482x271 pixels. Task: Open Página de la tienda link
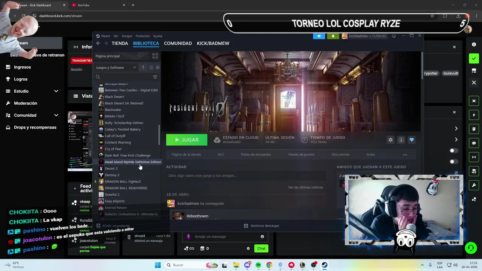tap(186, 154)
